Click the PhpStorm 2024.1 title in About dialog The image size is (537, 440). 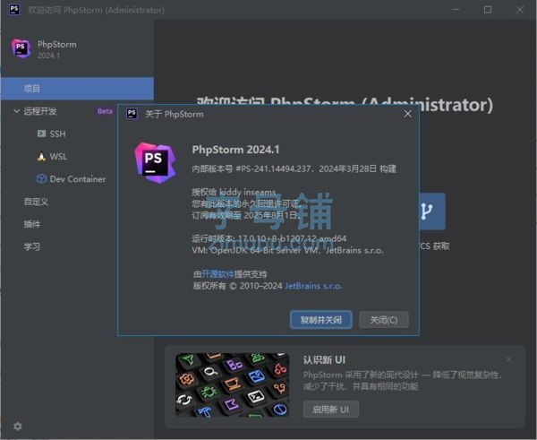235,150
